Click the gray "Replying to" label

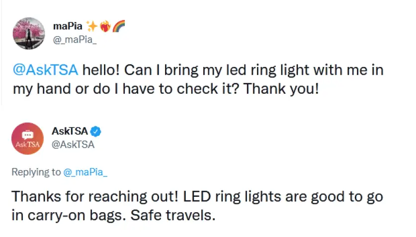[36, 173]
